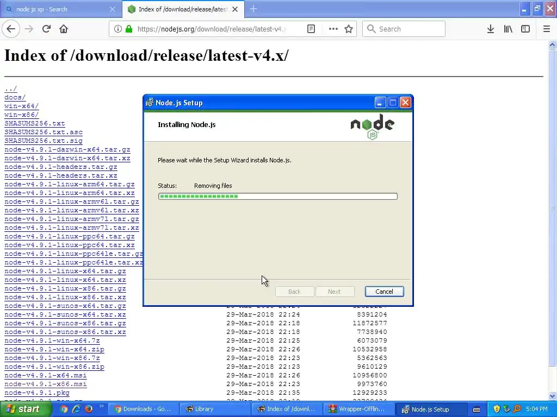
Task: Open SHASUMS256.txt link
Action: (x=34, y=123)
